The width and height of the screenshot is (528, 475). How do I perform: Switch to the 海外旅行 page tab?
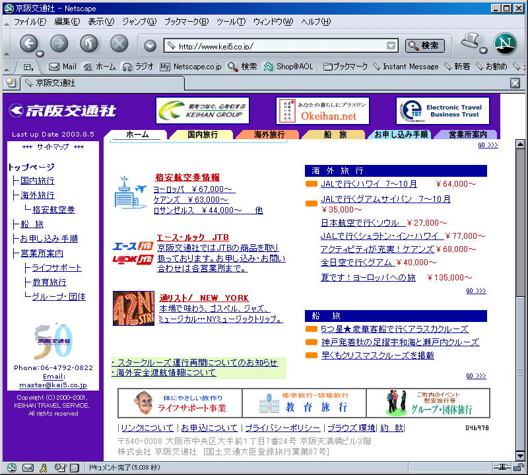(x=269, y=135)
